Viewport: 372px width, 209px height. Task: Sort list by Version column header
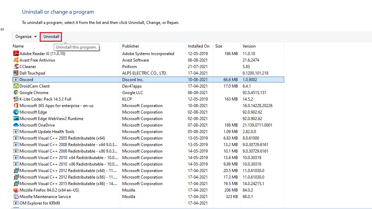tap(249, 46)
